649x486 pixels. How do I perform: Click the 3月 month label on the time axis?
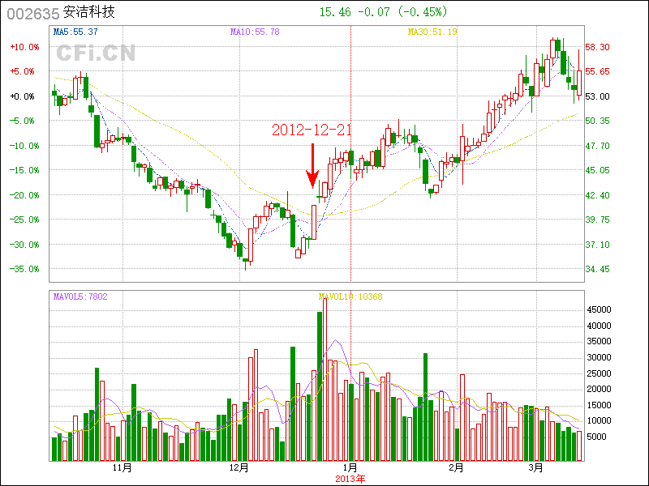(535, 467)
